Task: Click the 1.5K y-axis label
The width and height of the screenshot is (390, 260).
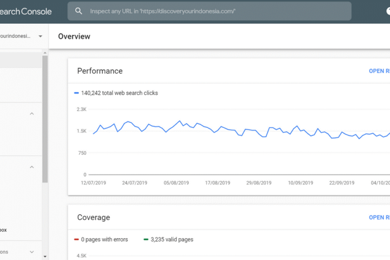Action: tap(82, 131)
